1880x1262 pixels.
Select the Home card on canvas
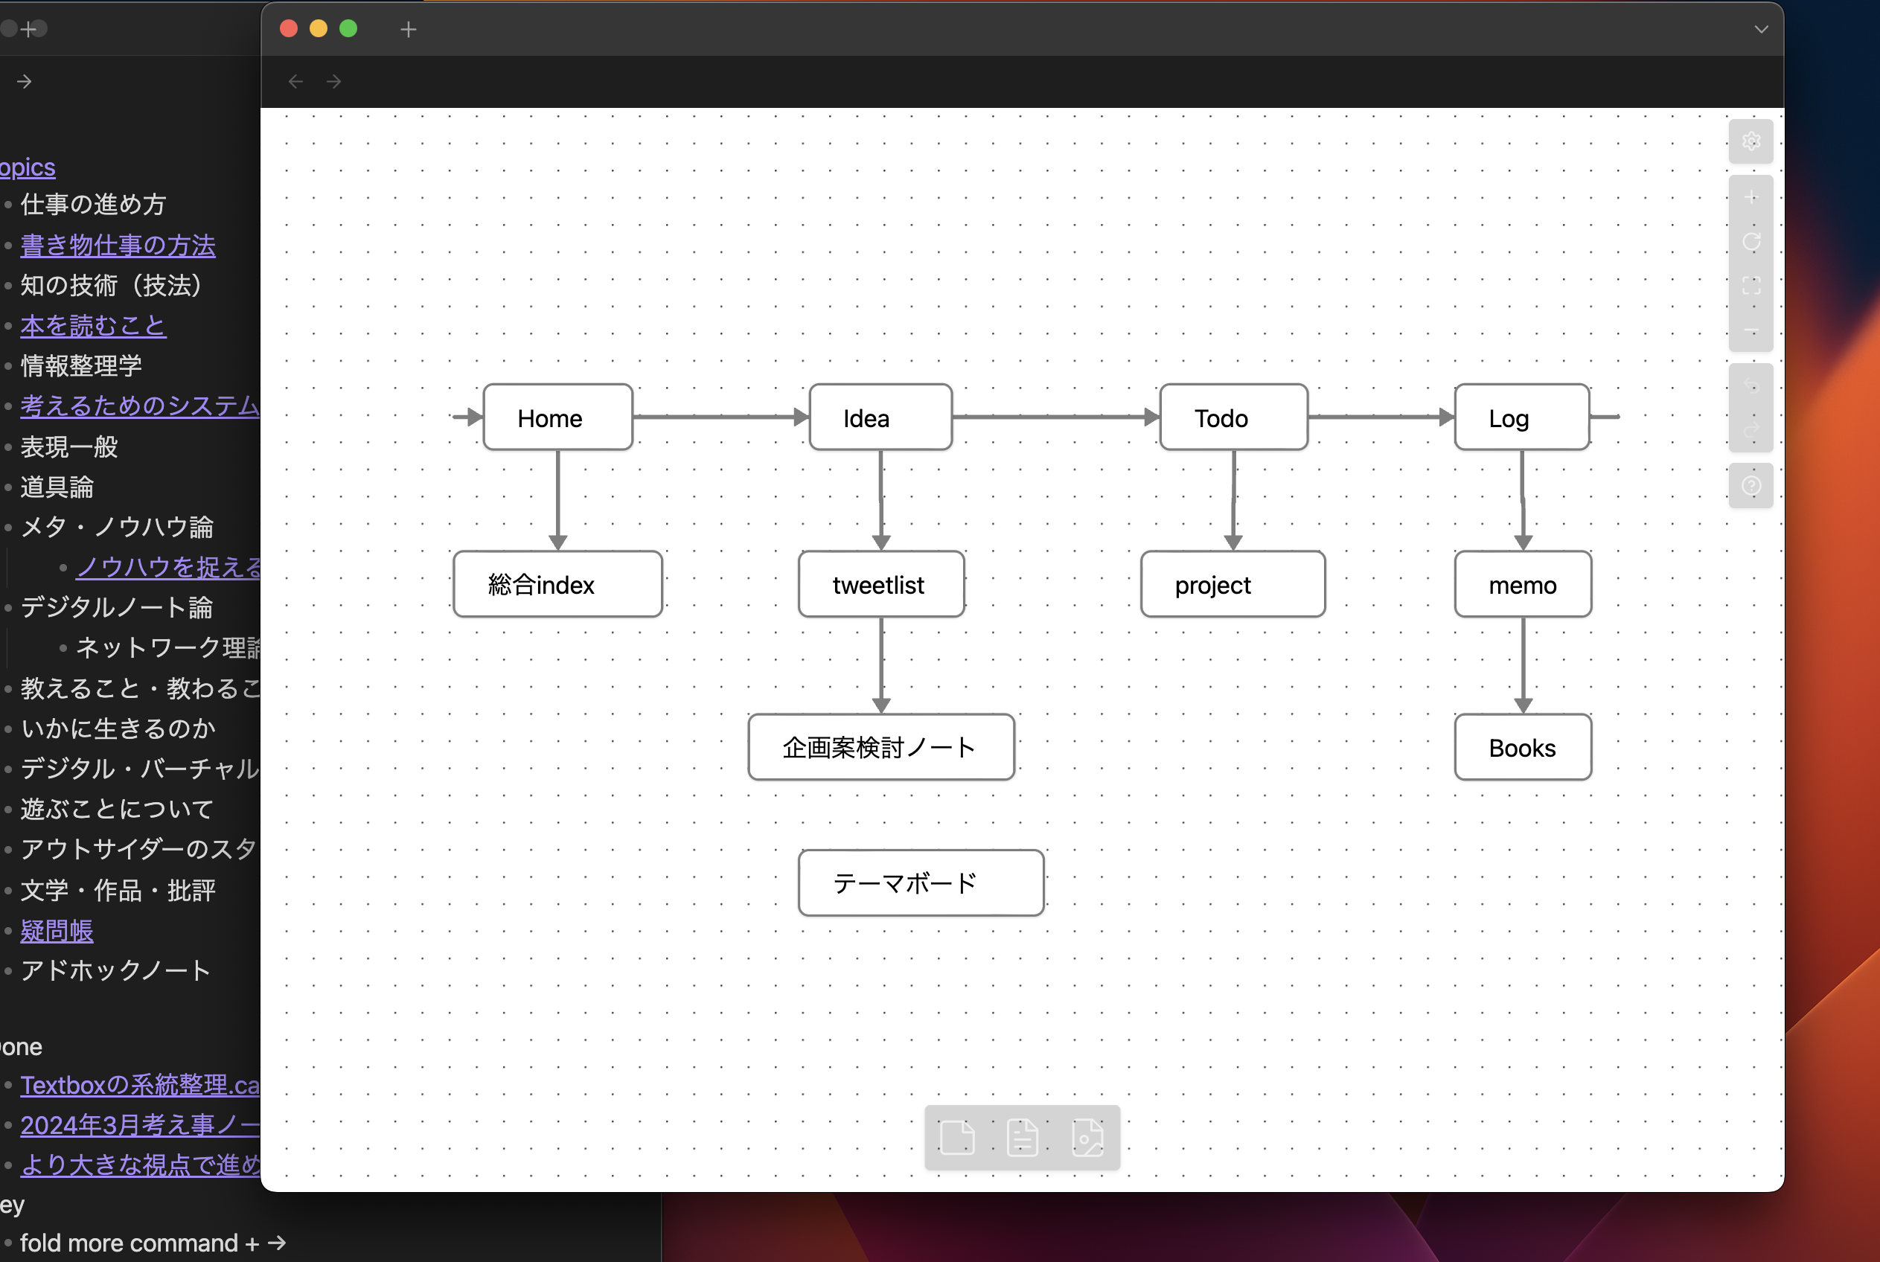(557, 417)
